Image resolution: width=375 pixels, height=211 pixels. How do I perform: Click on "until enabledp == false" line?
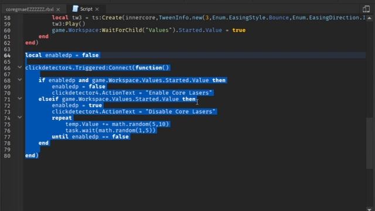click(x=90, y=137)
